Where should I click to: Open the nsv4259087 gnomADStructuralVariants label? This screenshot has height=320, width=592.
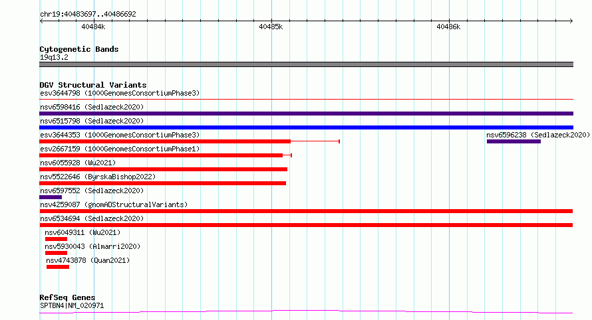[114, 204]
